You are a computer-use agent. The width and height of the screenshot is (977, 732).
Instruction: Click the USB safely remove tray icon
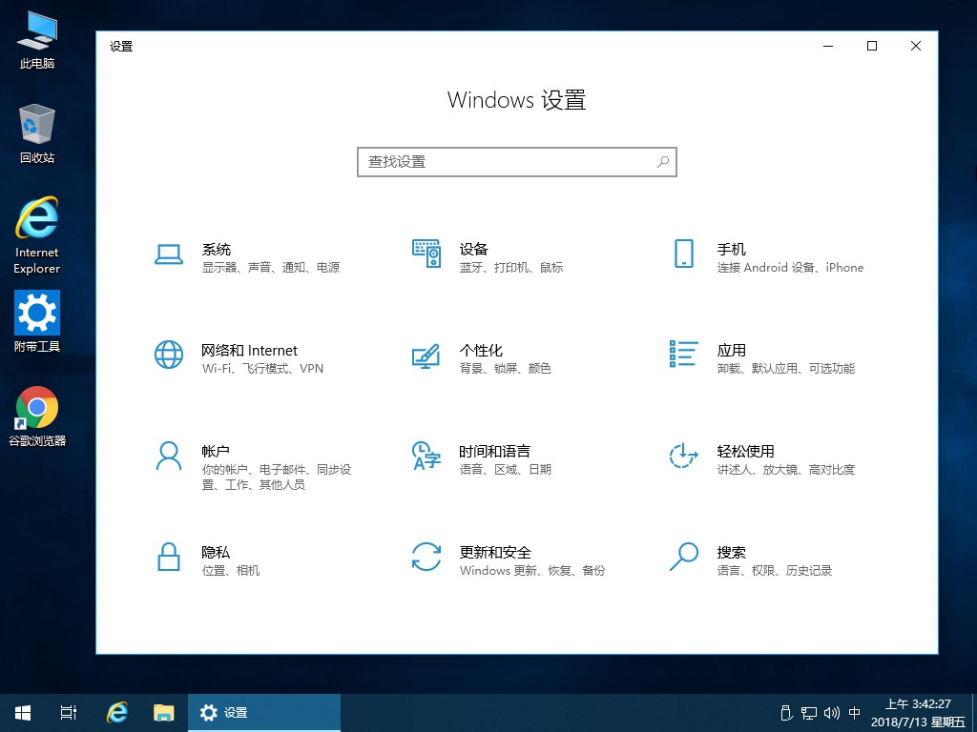pos(786,713)
